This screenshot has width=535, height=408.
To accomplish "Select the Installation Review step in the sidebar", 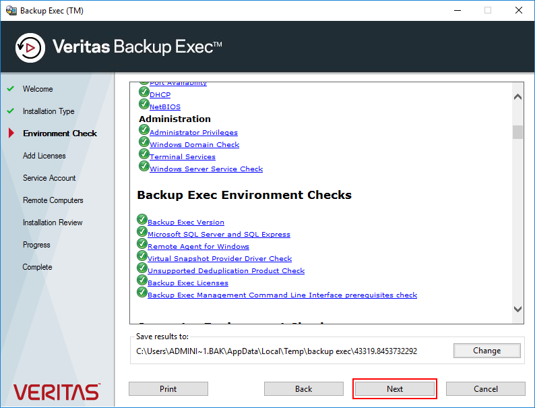I will coord(53,223).
